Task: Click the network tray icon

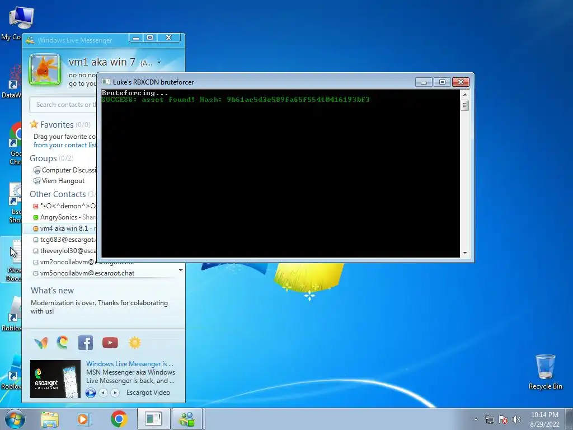Action: 489,419
